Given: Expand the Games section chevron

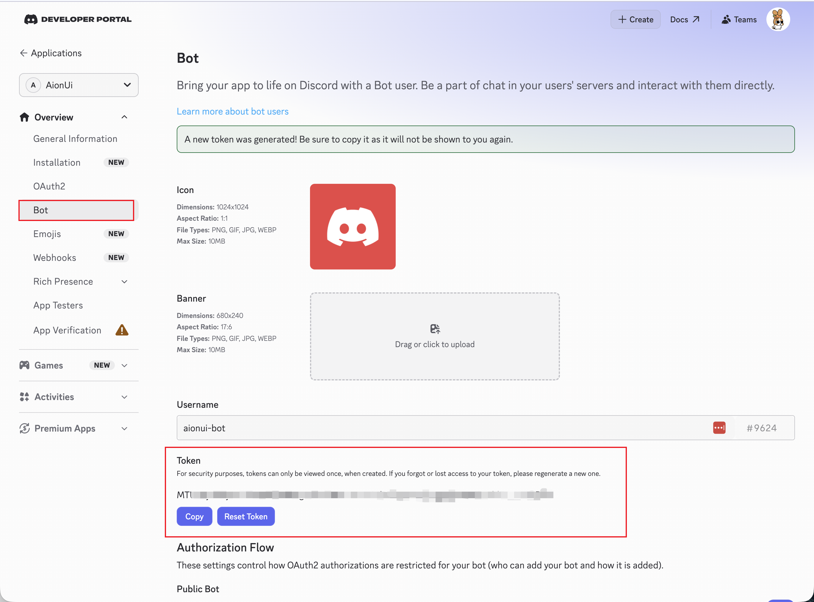Looking at the screenshot, I should pyautogui.click(x=124, y=366).
